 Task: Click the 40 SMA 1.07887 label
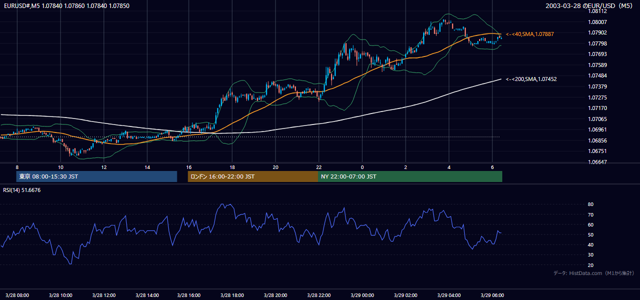click(x=530, y=34)
